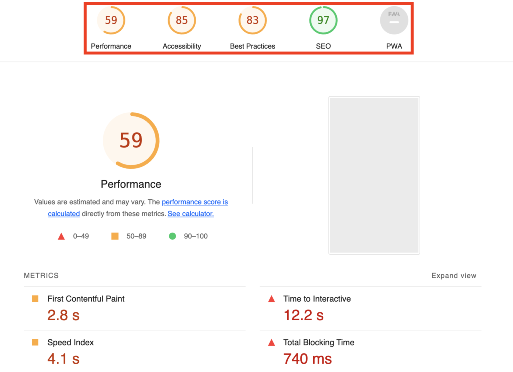The height and width of the screenshot is (372, 513).
Task: Open the 'performance score is calculated' link
Action: coord(195,202)
